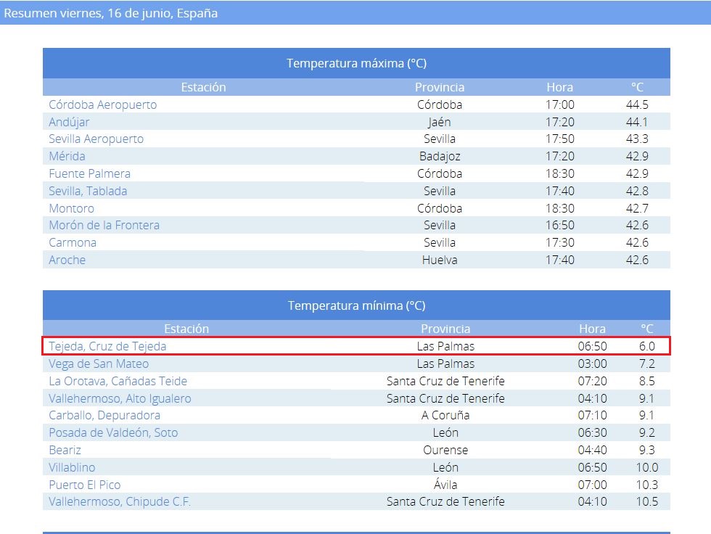Click the 17:50 time for Sevilla Aeropuerto

coord(559,139)
